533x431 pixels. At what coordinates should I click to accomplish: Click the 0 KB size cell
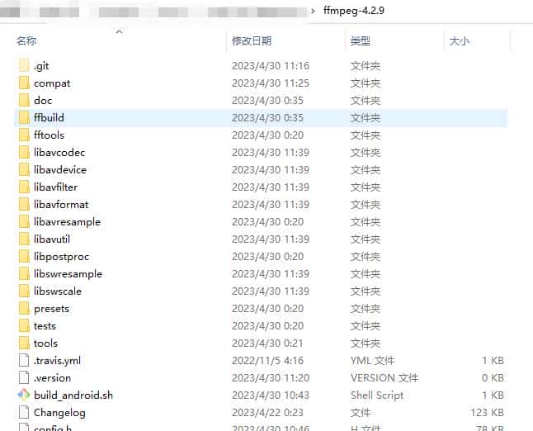click(x=493, y=378)
